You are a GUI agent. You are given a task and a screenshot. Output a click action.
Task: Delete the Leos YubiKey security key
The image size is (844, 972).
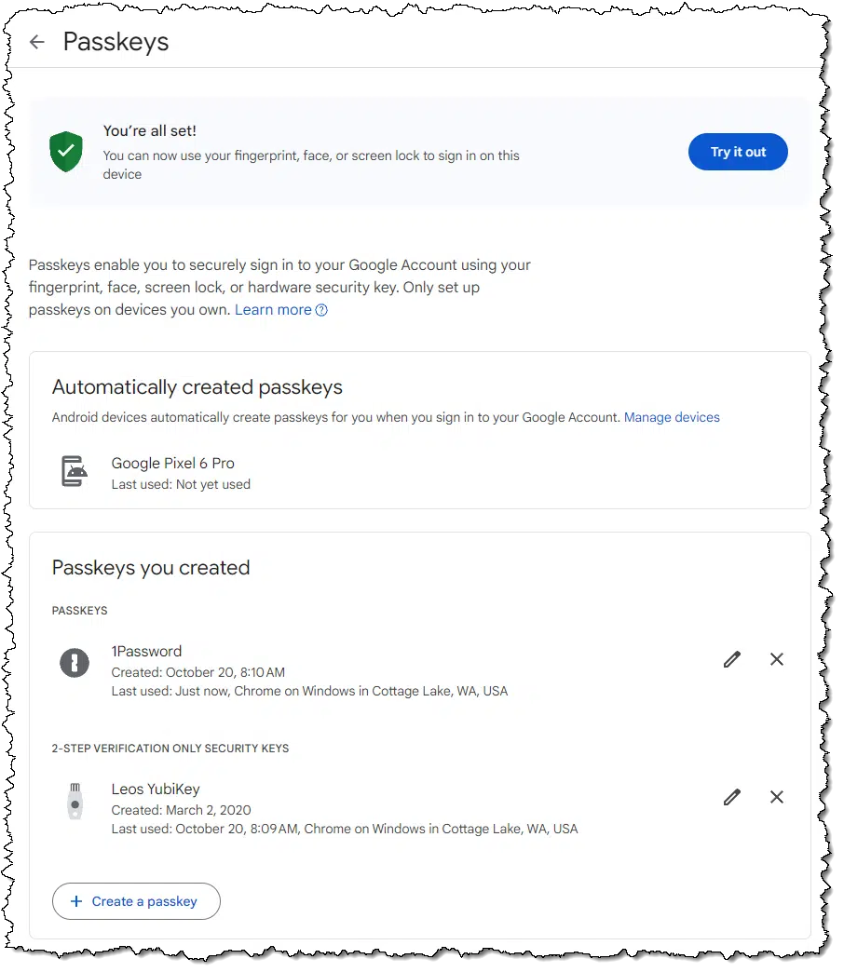tap(776, 797)
